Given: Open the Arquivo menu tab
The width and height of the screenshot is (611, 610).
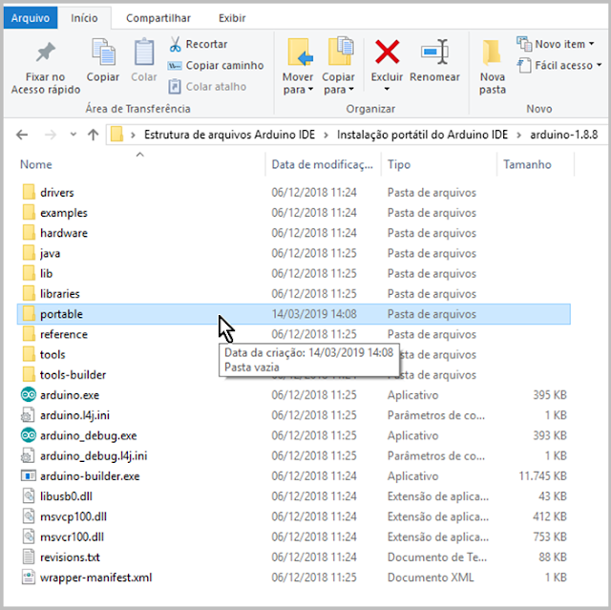Looking at the screenshot, I should (x=31, y=18).
